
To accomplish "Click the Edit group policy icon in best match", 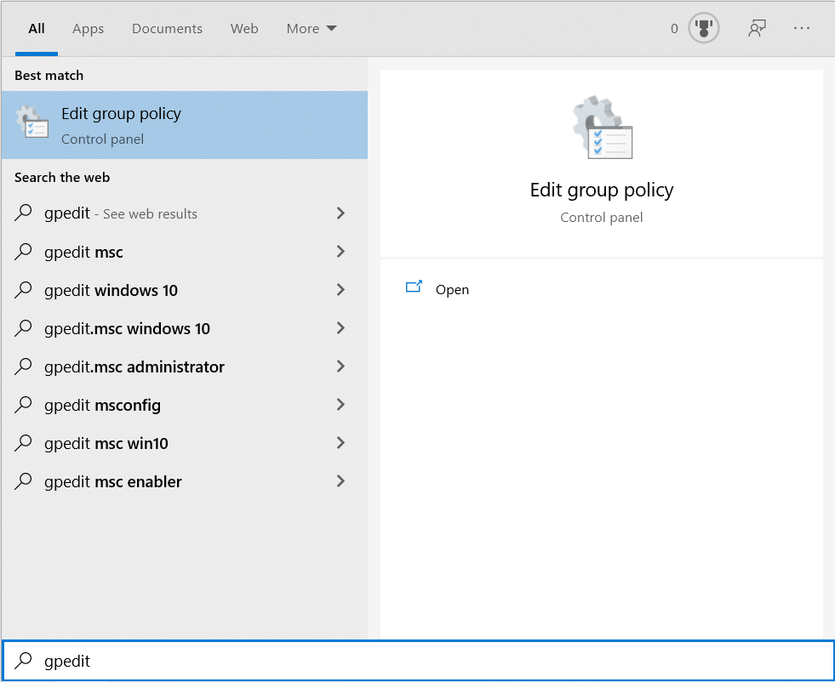I will 33,124.
